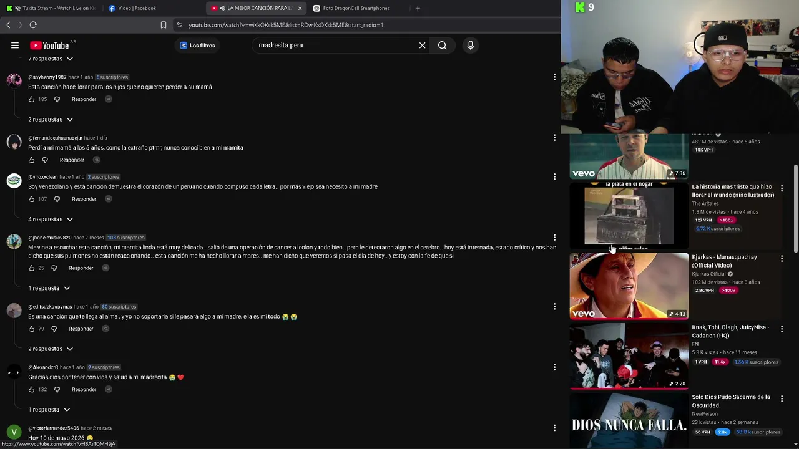Reply to @viroxxclean's comment
The width and height of the screenshot is (799, 449).
tap(84, 199)
